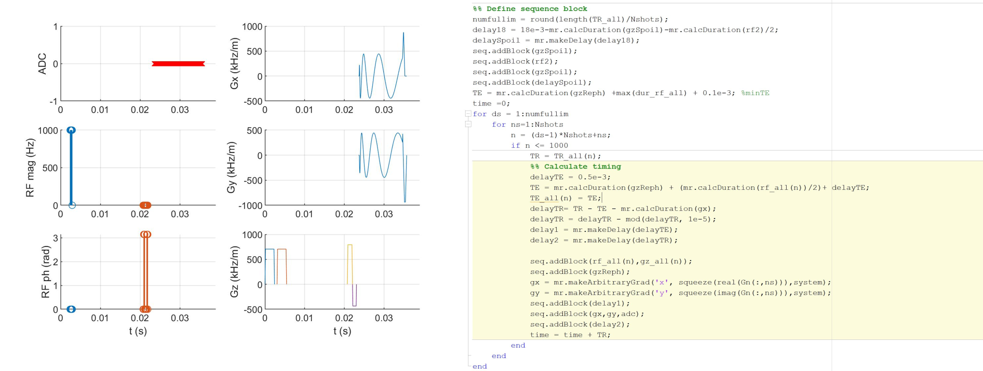
Task: Select the orange RF phase markers at top
Action: pyautogui.click(x=145, y=235)
